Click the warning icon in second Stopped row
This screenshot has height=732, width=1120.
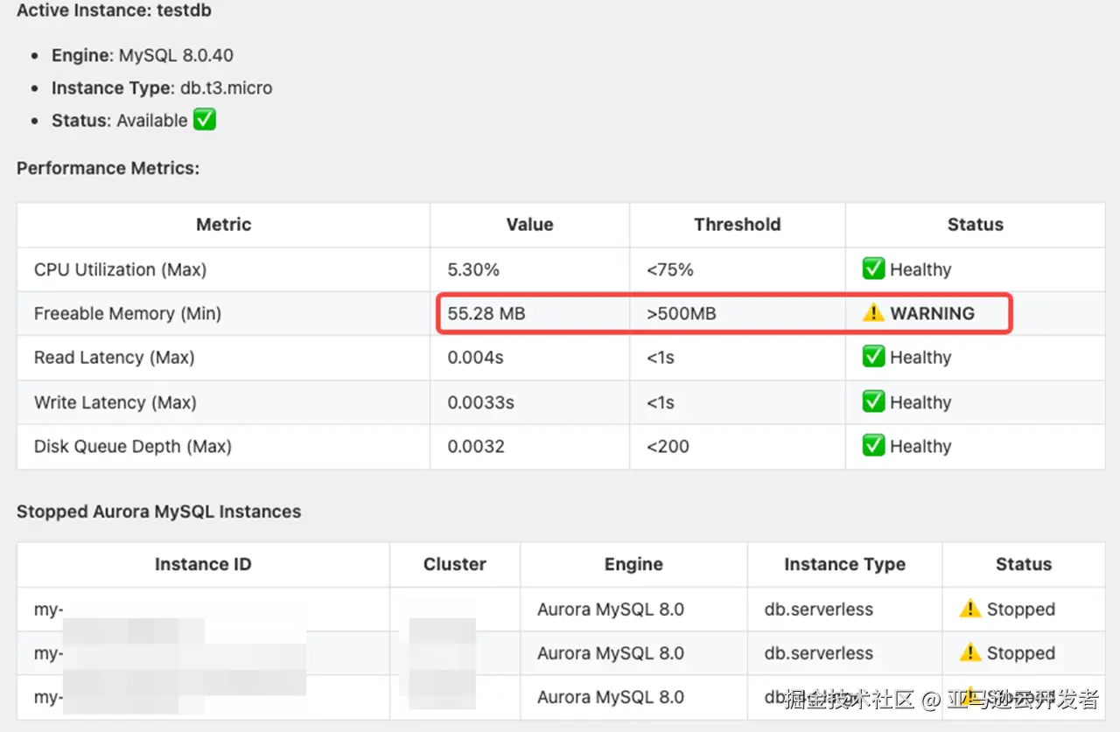pyautogui.click(x=970, y=652)
